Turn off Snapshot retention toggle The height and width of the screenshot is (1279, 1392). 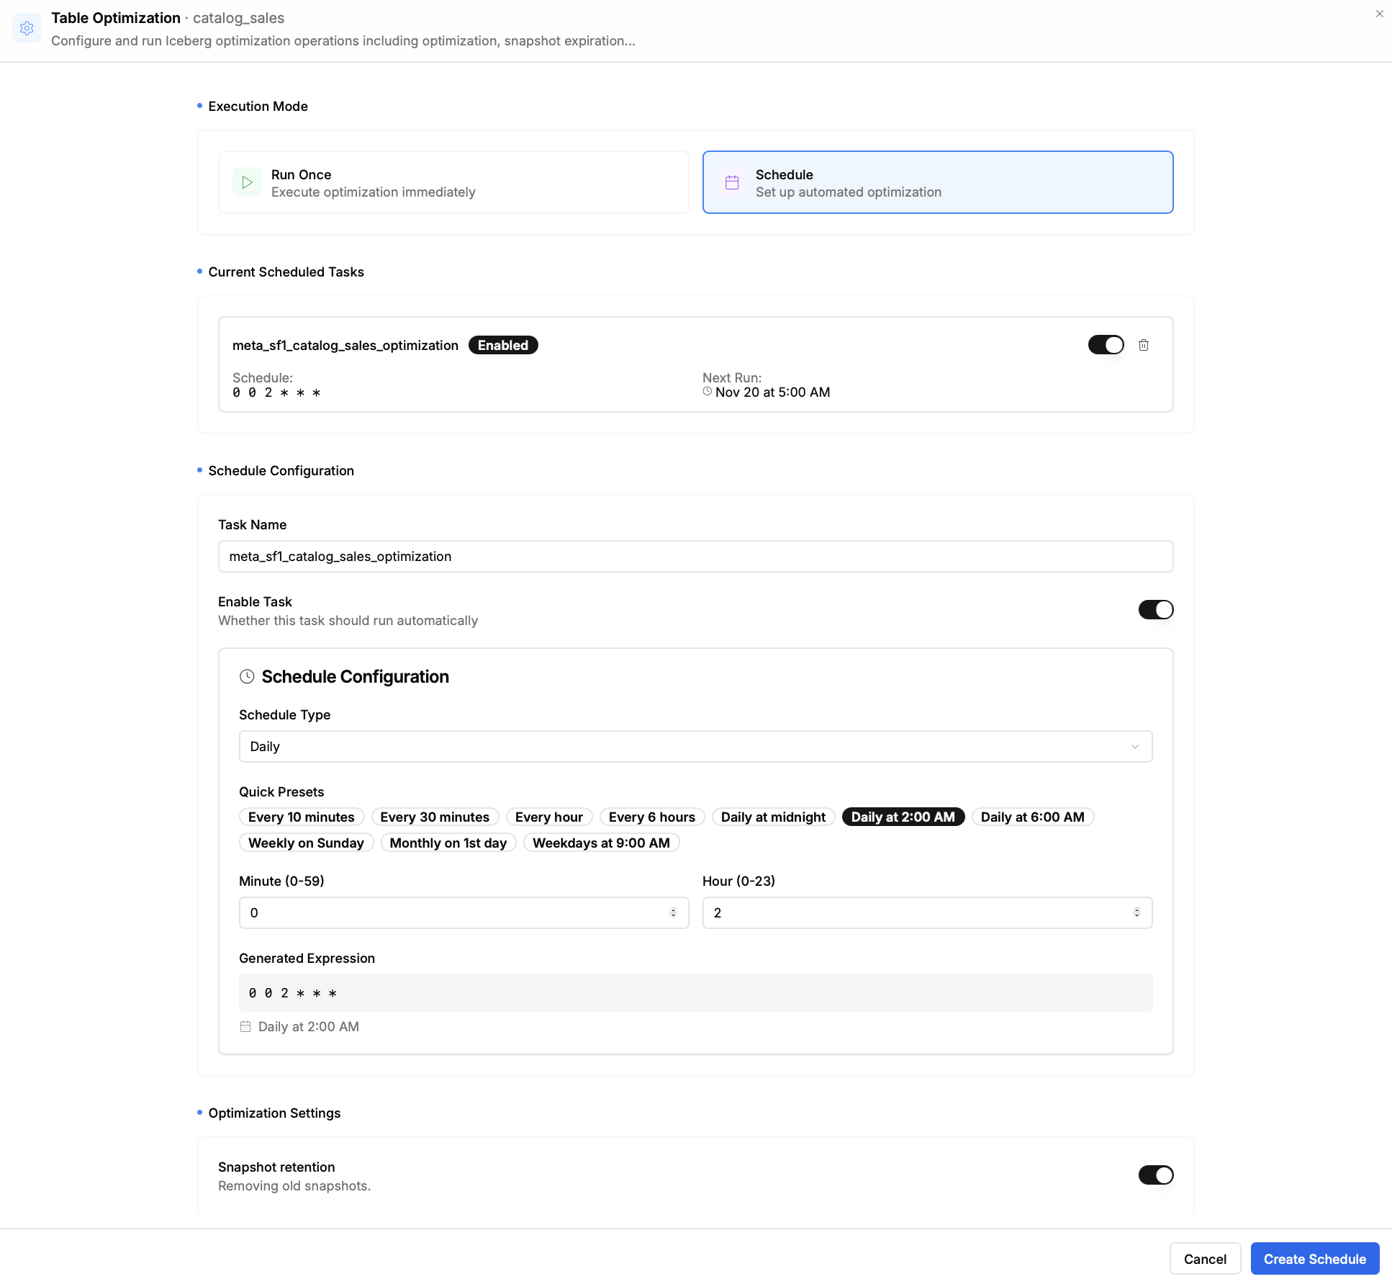tap(1155, 1175)
